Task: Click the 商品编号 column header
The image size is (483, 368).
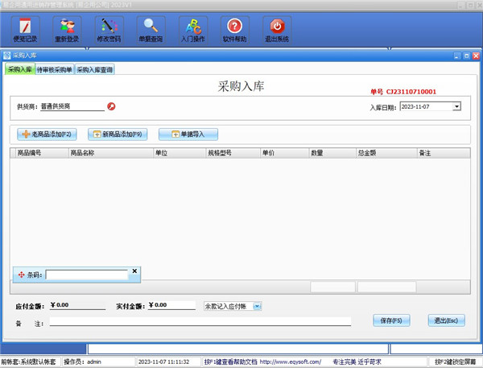Action: (x=42, y=153)
